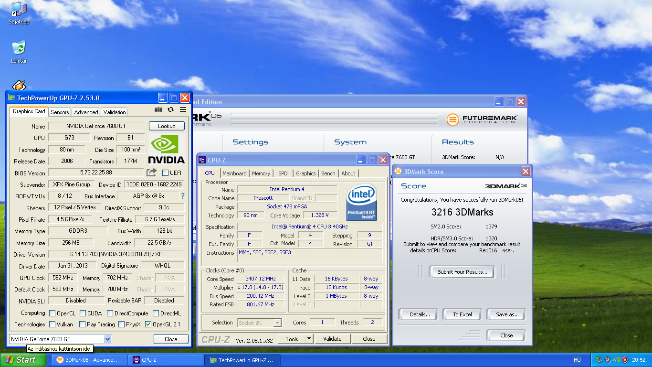Toggle the Ray Tracing checkbox
The height and width of the screenshot is (367, 652).
(83, 324)
